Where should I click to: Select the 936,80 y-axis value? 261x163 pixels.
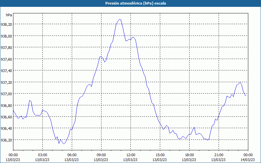[x=6, y=105]
